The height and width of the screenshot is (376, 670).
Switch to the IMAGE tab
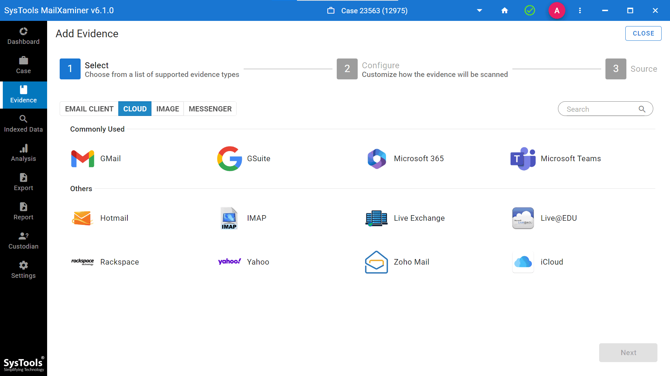(168, 109)
